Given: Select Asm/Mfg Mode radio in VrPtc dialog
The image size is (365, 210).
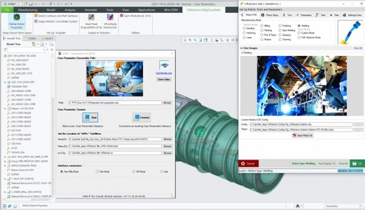Looking at the screenshot, I should pyautogui.click(x=62, y=172).
